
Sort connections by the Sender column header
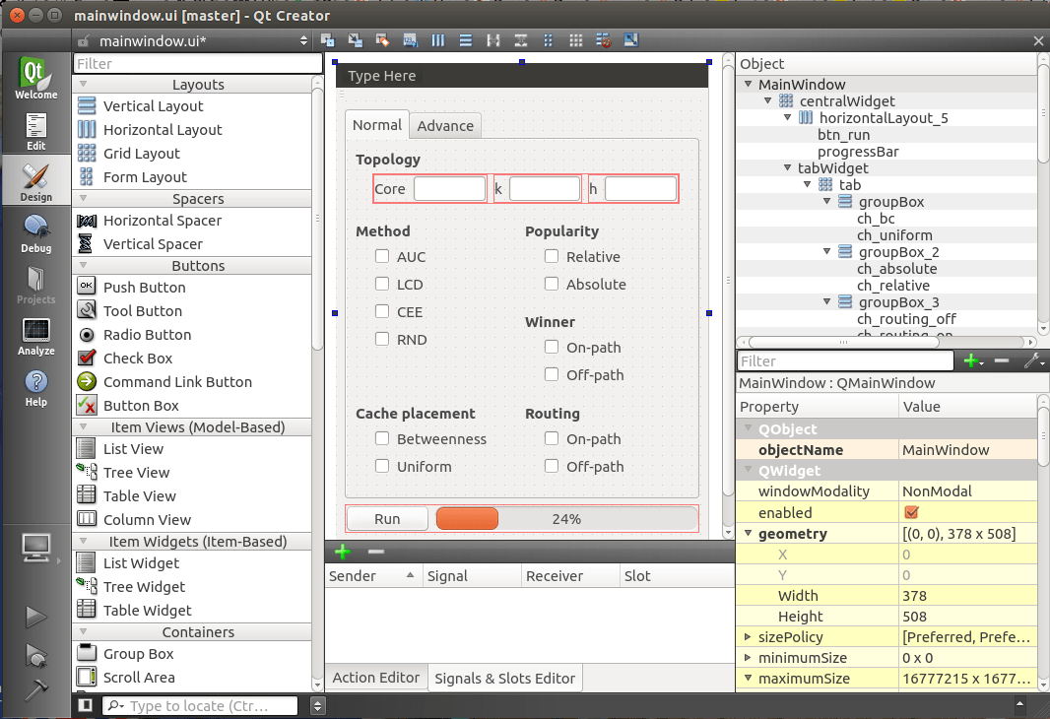click(x=373, y=576)
